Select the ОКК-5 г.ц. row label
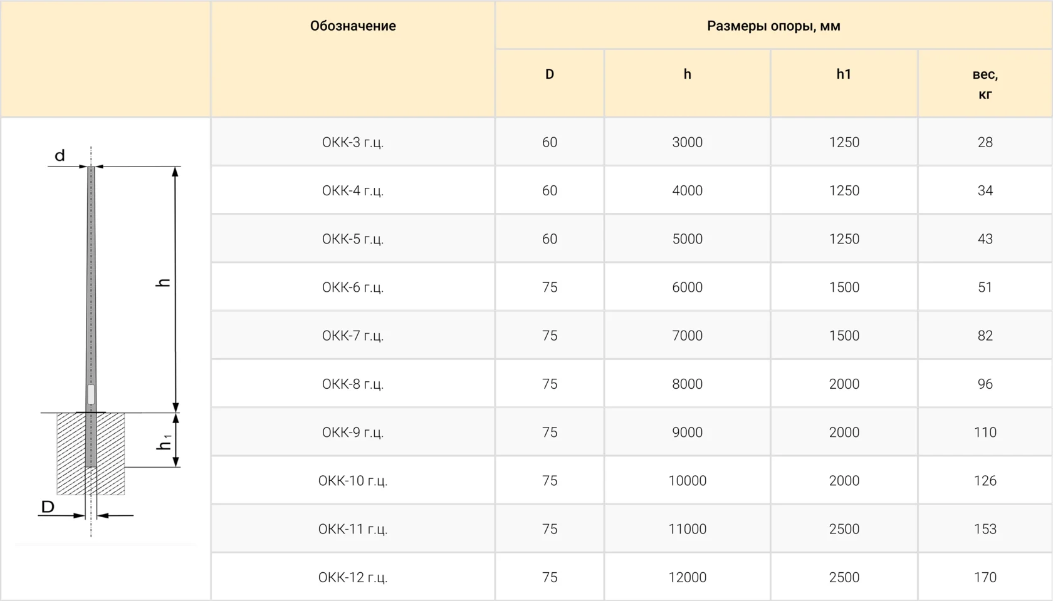This screenshot has height=601, width=1053. [353, 239]
